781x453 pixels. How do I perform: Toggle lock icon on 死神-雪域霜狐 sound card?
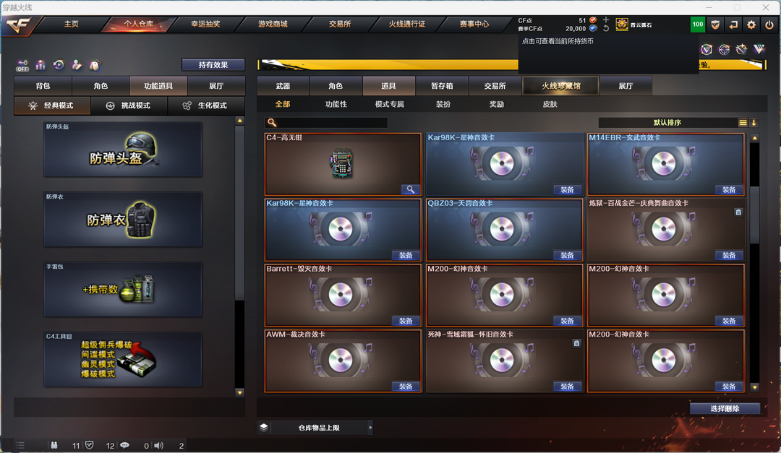[576, 343]
